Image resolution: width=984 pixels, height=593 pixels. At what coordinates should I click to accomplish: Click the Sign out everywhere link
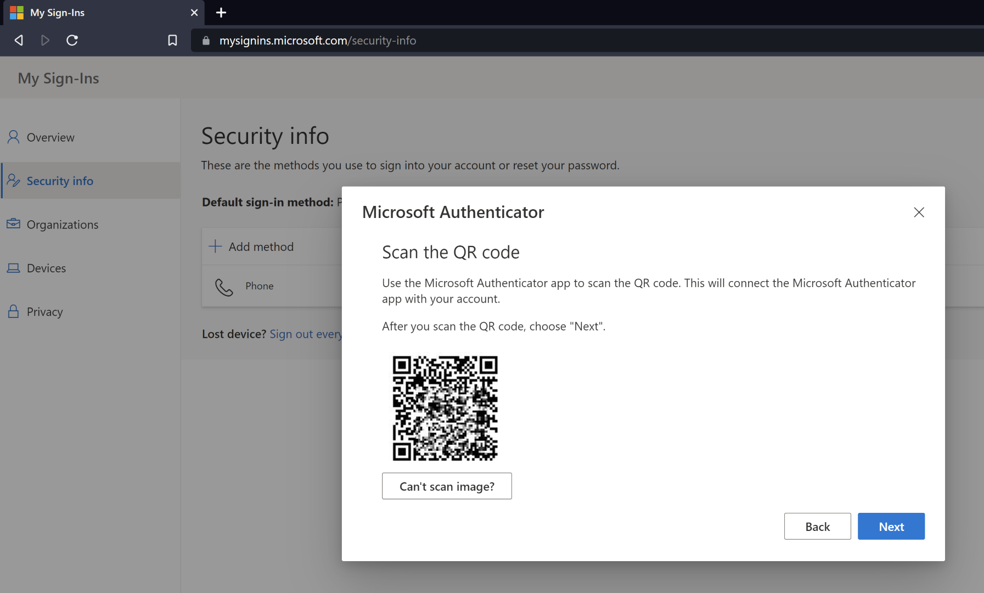click(305, 334)
